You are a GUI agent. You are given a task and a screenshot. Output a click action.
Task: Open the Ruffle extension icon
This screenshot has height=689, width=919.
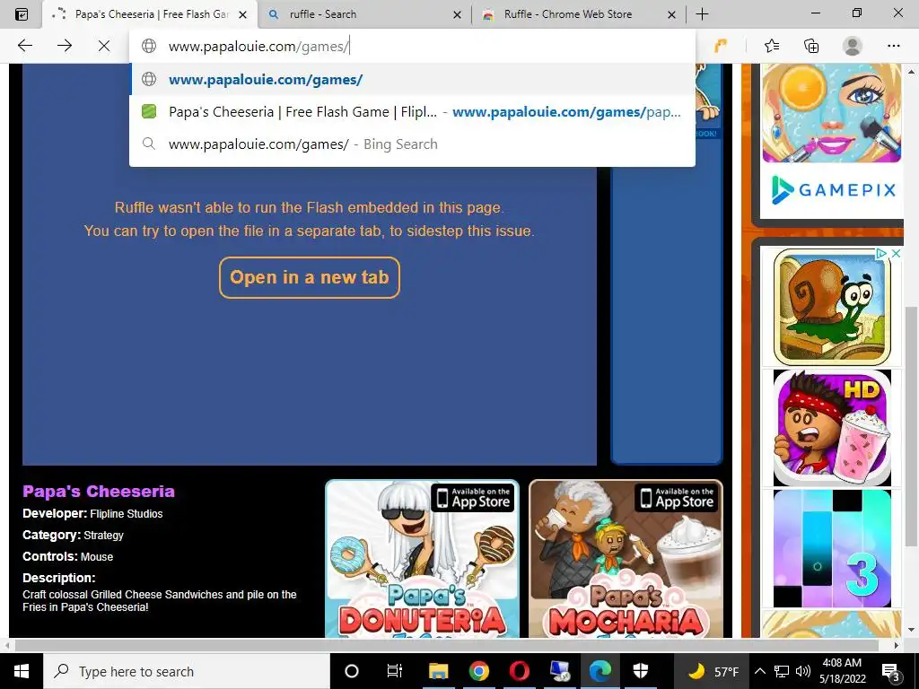click(721, 46)
